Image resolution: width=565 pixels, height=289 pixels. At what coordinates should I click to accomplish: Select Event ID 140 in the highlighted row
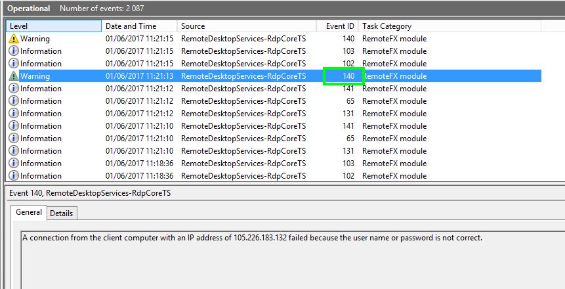tap(348, 76)
